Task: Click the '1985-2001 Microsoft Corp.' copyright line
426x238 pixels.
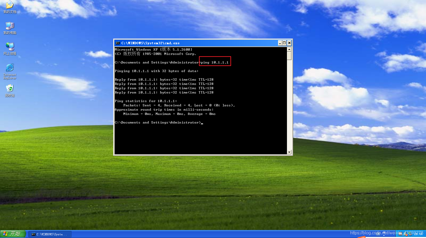Action: coord(155,54)
